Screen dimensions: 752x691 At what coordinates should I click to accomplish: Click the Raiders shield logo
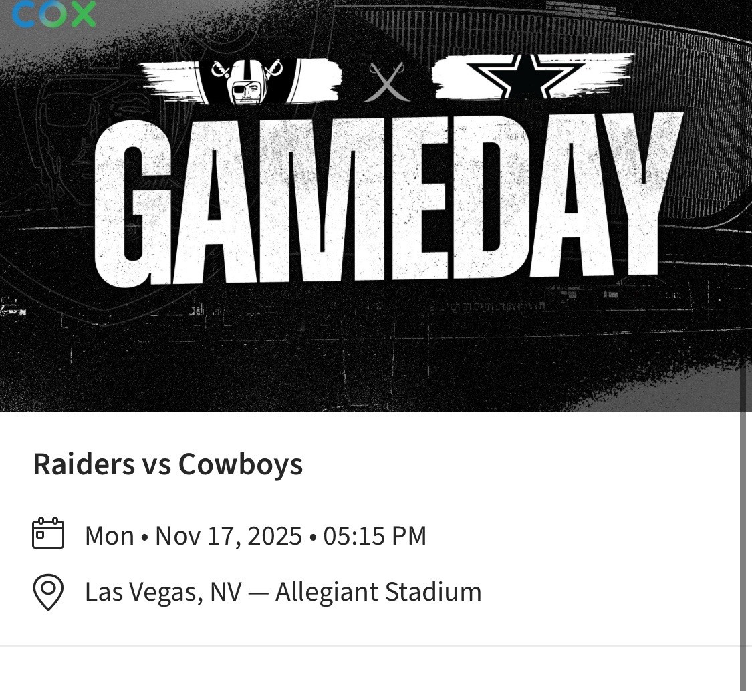[x=248, y=83]
